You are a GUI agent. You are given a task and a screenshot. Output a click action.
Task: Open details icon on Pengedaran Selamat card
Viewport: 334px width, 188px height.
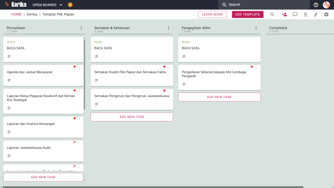tap(184, 84)
